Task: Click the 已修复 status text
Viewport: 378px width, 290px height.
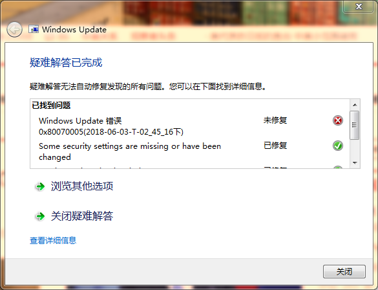Action: (275, 146)
